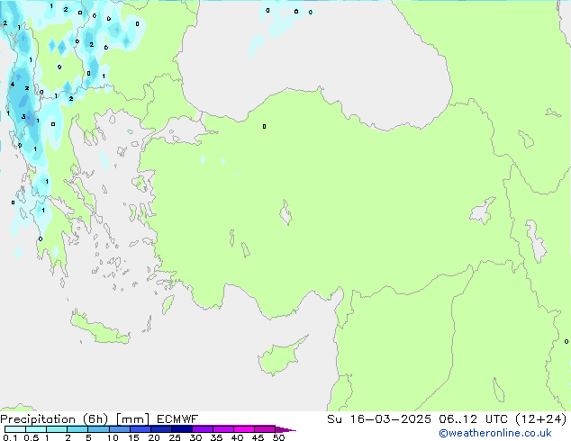Click the 40–45 mm magenta legend box
Image resolution: width=571 pixels, height=441 pixels.
(244, 429)
